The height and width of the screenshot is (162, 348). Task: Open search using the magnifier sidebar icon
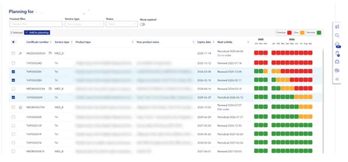[x=337, y=35]
